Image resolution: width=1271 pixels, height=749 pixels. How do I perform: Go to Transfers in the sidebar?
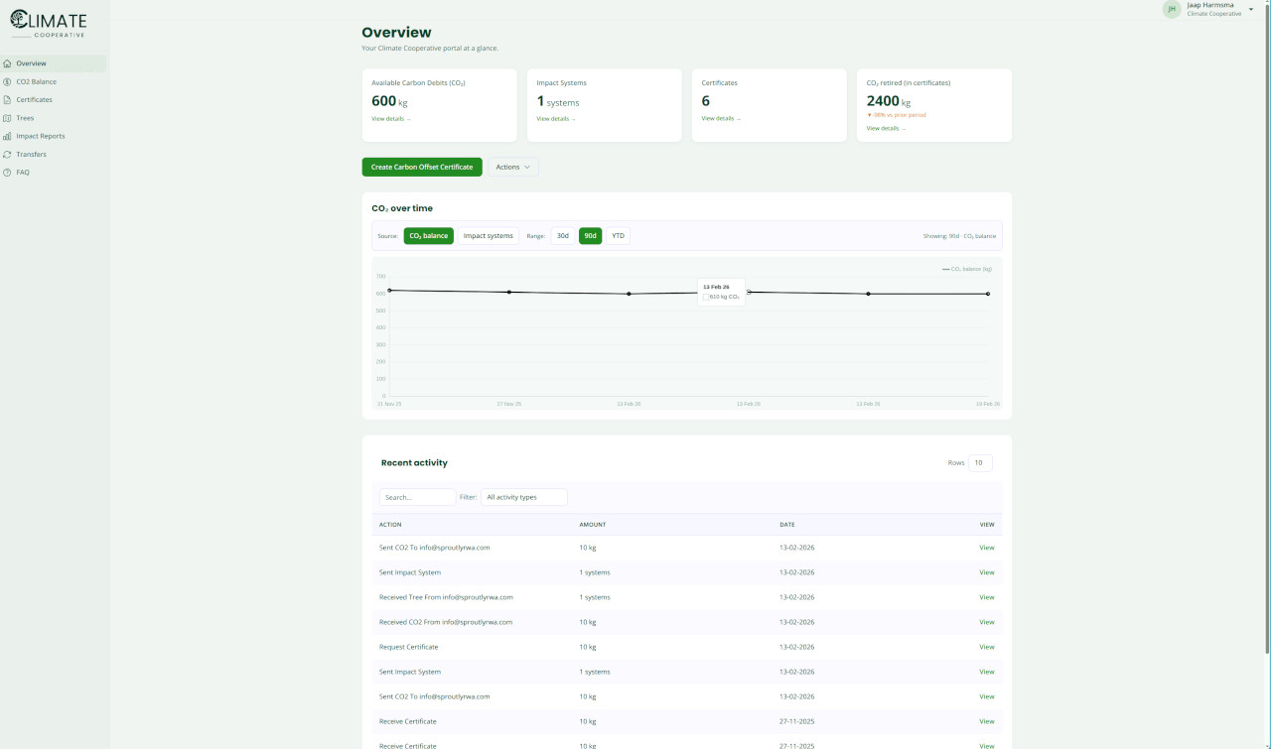[x=31, y=155]
